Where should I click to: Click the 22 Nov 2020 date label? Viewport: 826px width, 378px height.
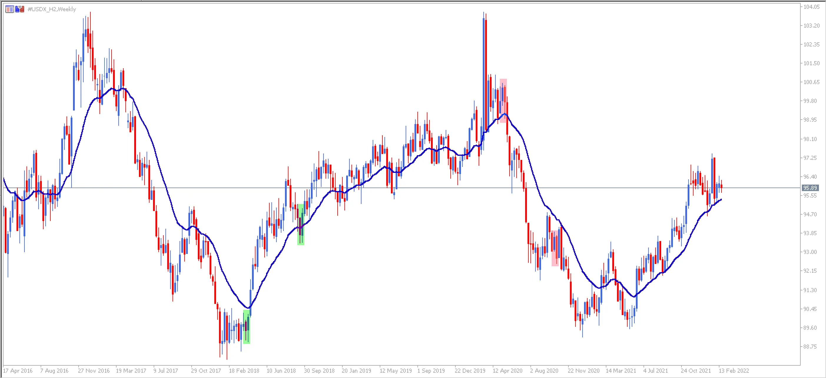pyautogui.click(x=583, y=371)
